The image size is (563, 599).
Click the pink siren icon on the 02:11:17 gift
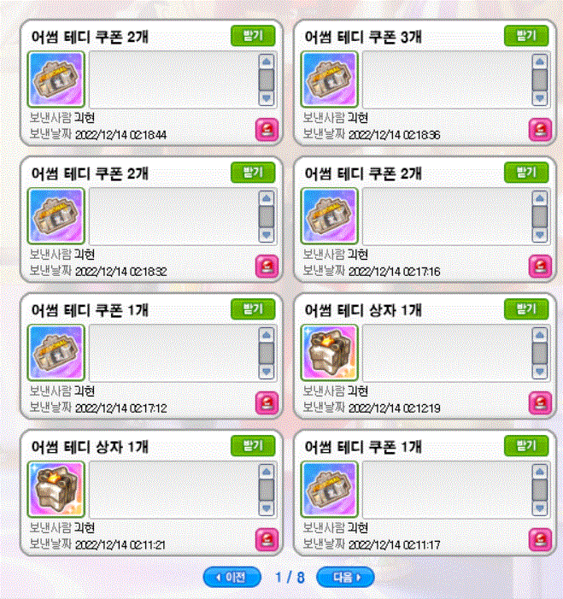coord(540,540)
